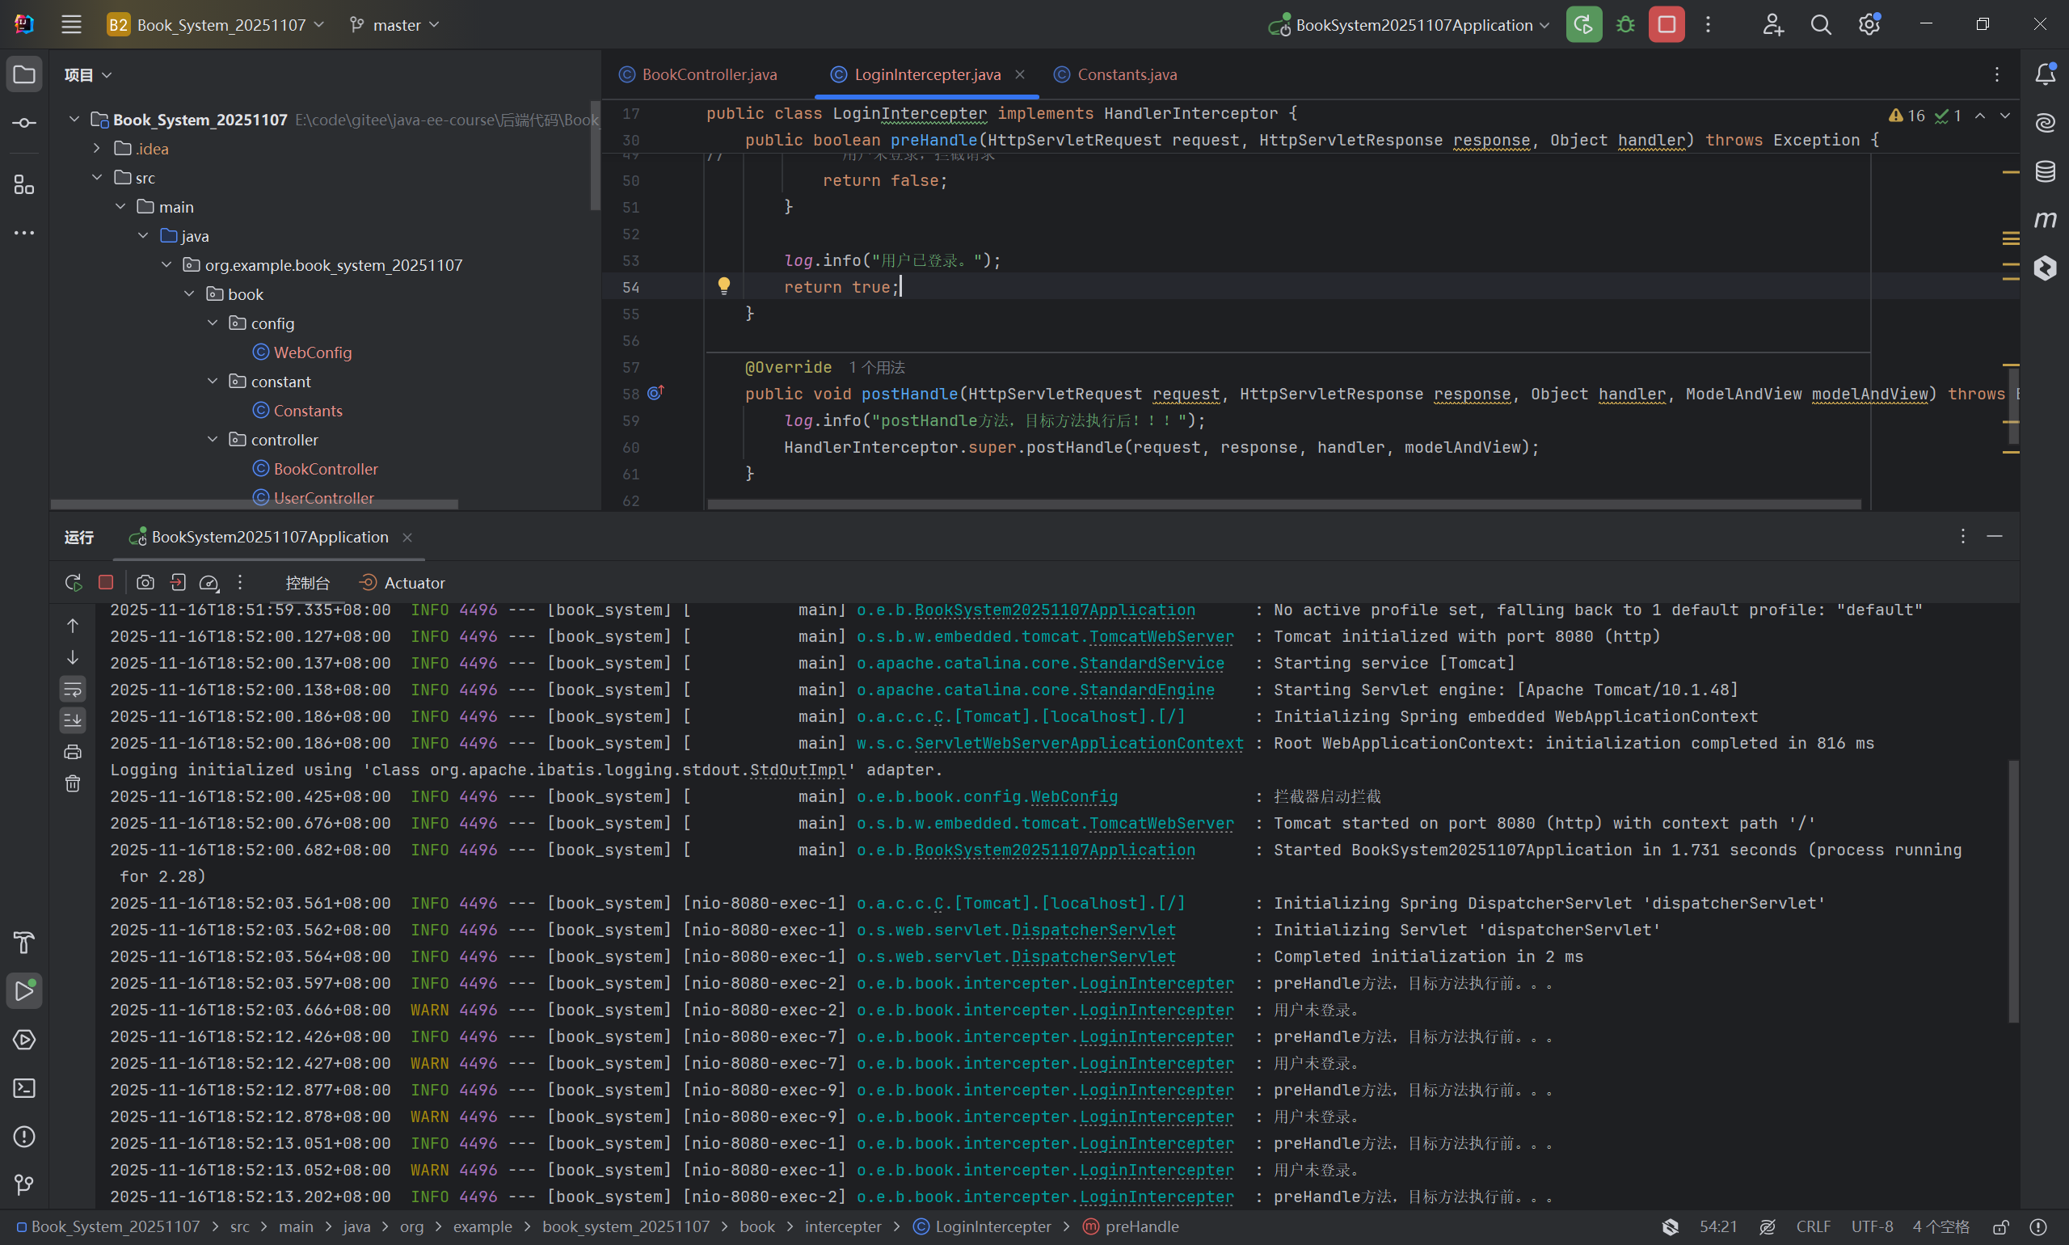The image size is (2069, 1245).
Task: Take thread dump camera icon
Action: [145, 582]
